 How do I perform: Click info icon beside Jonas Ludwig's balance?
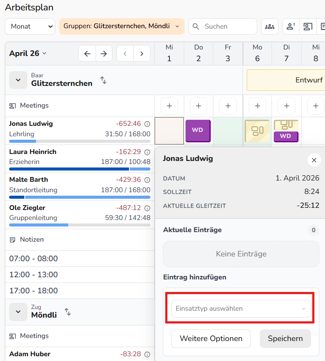[147, 124]
